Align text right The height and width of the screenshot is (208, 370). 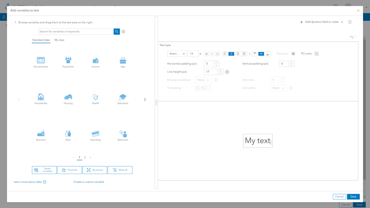pyautogui.click(x=237, y=54)
